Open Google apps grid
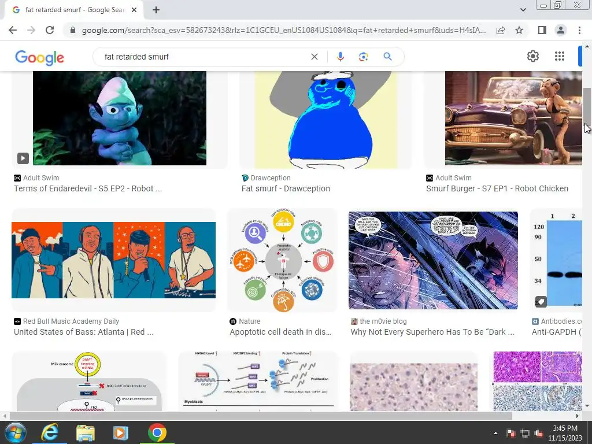Image resolution: width=592 pixels, height=444 pixels. [560, 56]
